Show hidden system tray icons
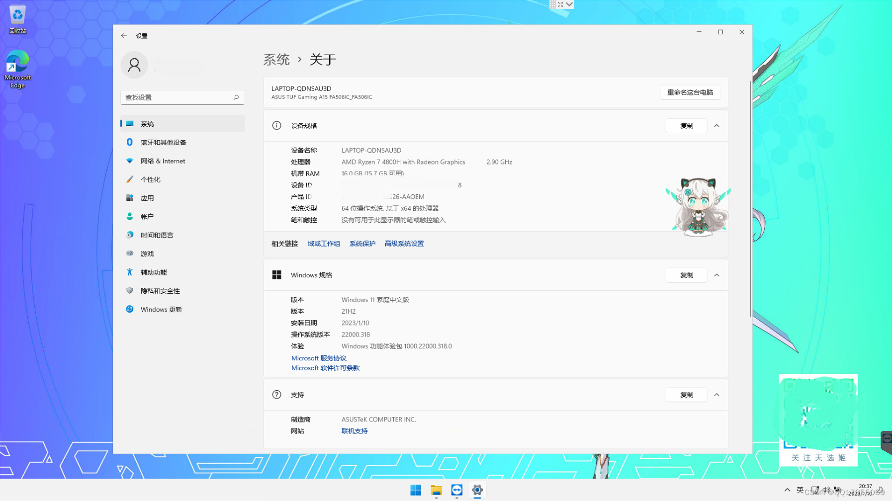 tap(787, 490)
